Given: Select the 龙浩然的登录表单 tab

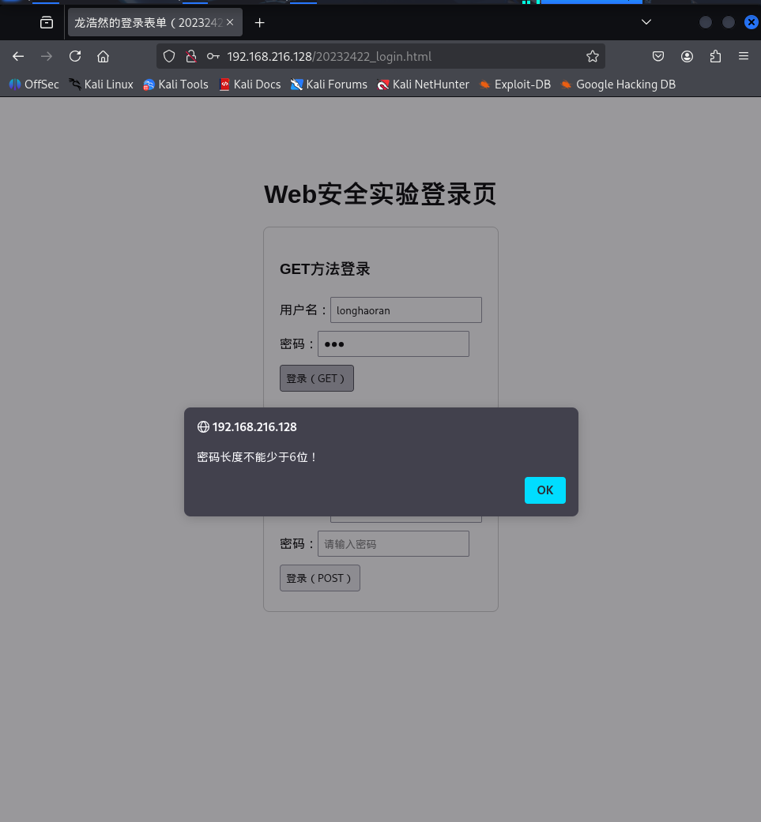Looking at the screenshot, I should point(155,23).
